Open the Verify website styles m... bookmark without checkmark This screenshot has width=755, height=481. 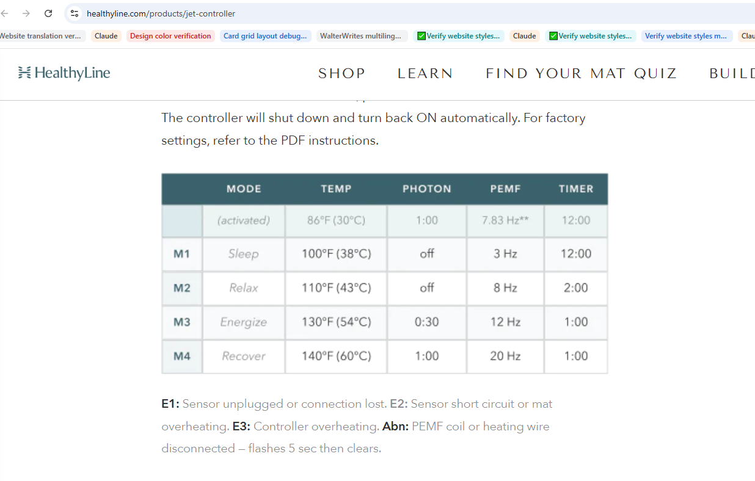coord(687,36)
